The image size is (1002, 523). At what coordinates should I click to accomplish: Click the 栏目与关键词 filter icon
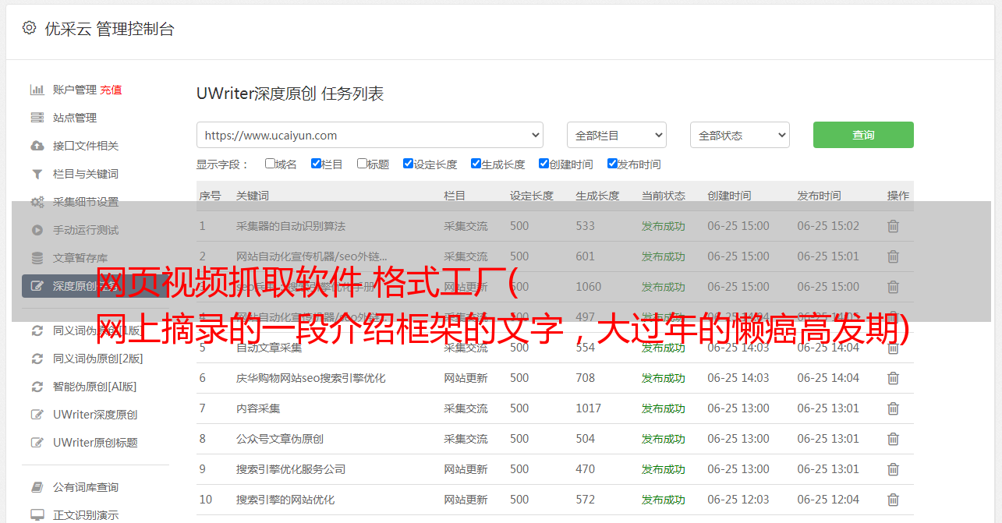(37, 174)
